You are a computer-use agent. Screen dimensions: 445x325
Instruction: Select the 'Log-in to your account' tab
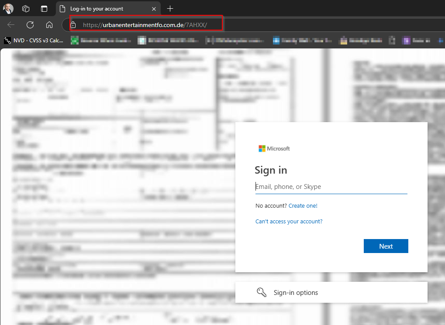108,9
